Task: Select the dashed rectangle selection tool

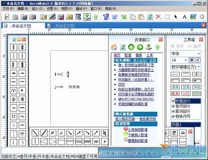Action: [167, 17]
